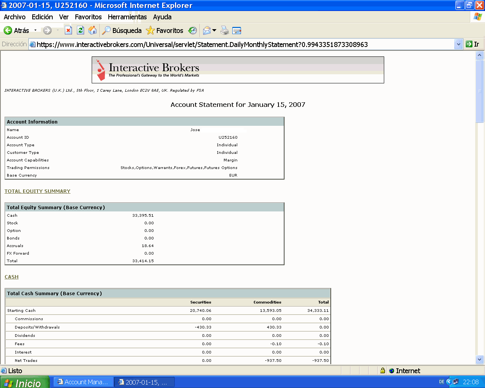Click the Mail envelope icon
Viewport: 485px width, 388px height.
207,31
